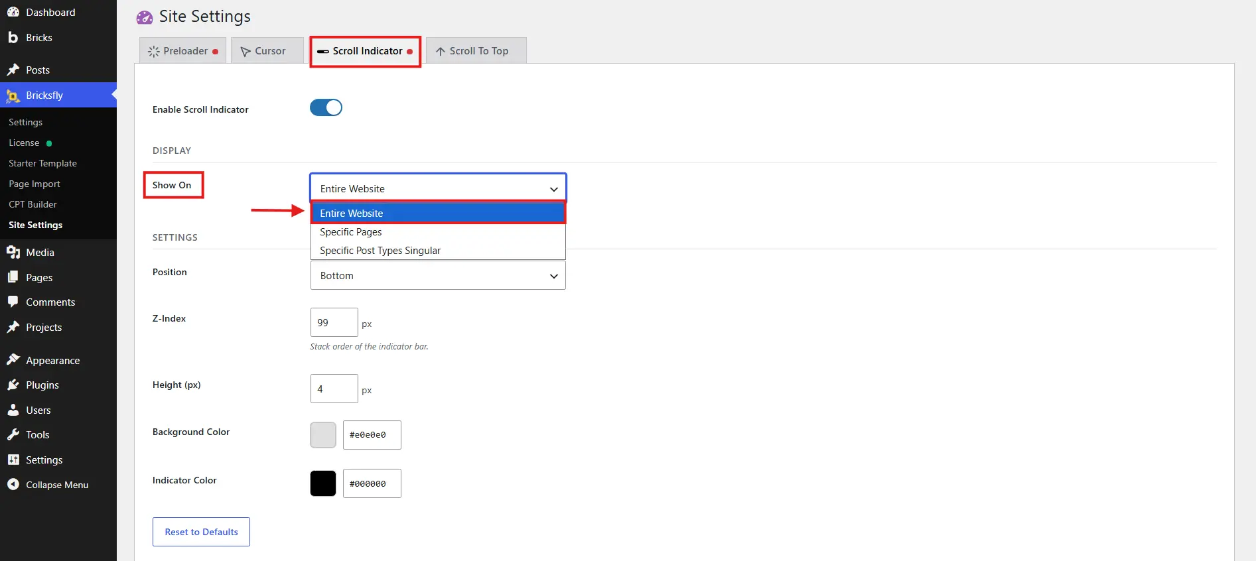Click the #e0e0e0 hex color field
This screenshot has width=1256, height=561.
372,435
